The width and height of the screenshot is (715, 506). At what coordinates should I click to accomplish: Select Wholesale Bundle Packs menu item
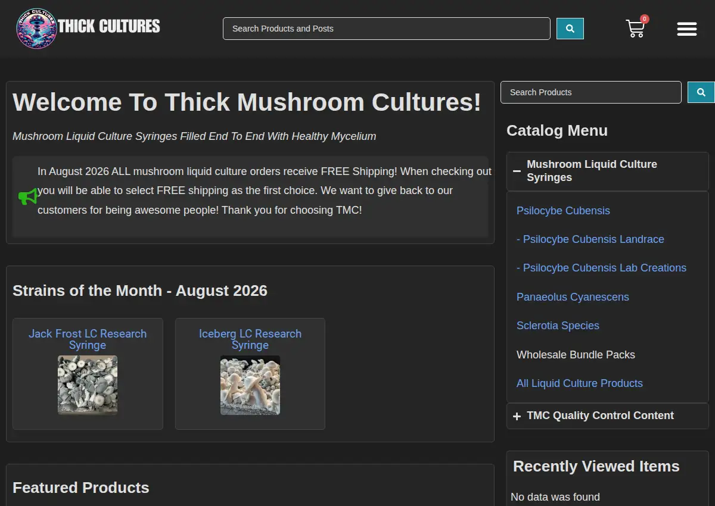click(576, 355)
